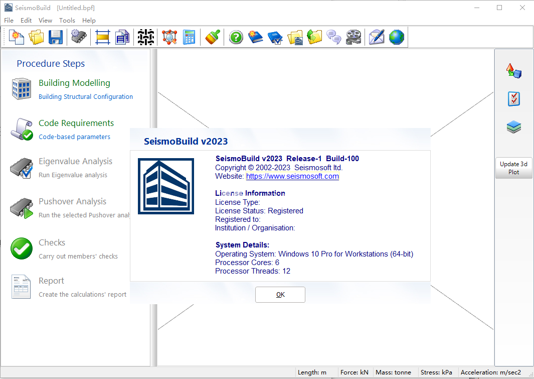Click the Mass: tonne status bar entry
The height and width of the screenshot is (379, 534).
[x=393, y=372]
